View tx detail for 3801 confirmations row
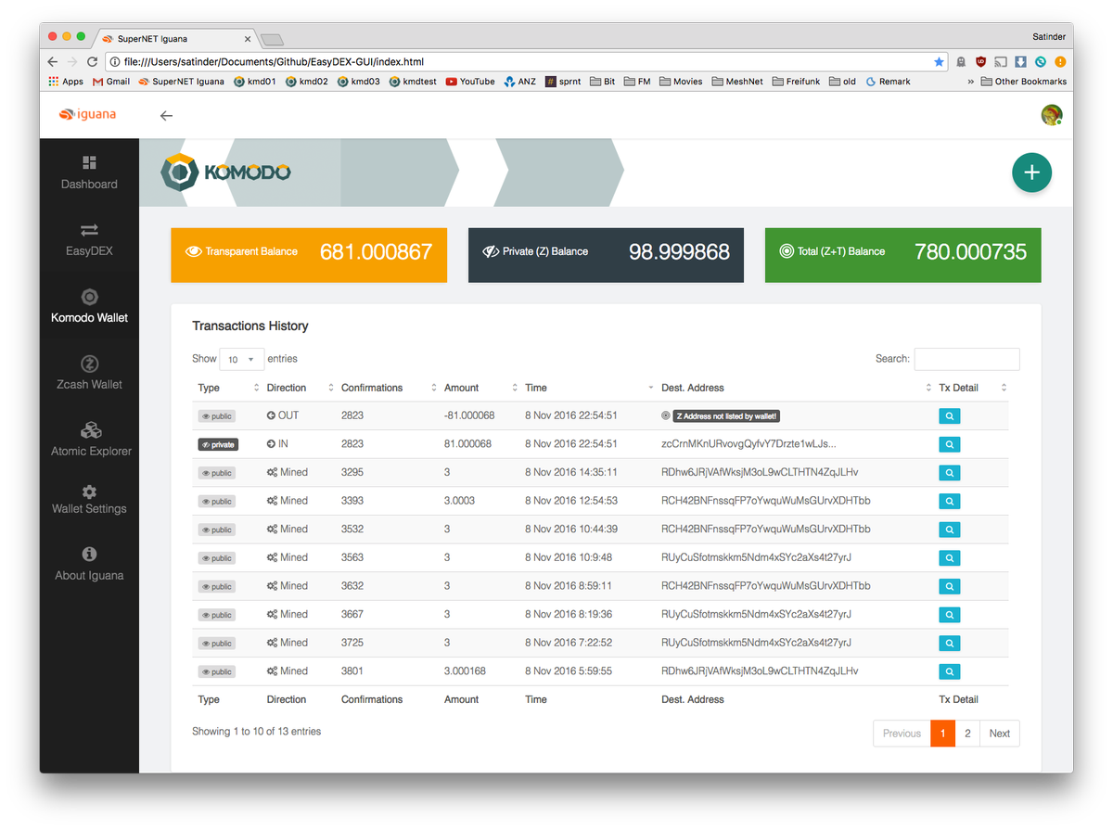 (x=949, y=671)
